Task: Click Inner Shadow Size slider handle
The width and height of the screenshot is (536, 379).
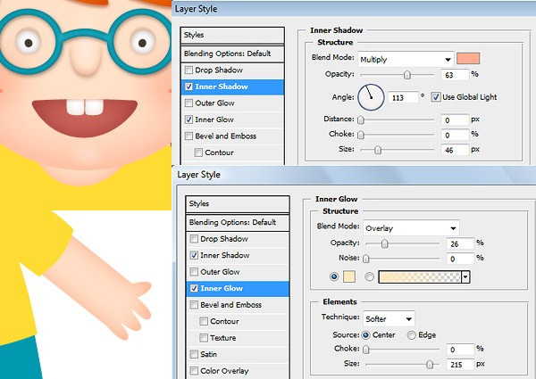Action: (378, 150)
